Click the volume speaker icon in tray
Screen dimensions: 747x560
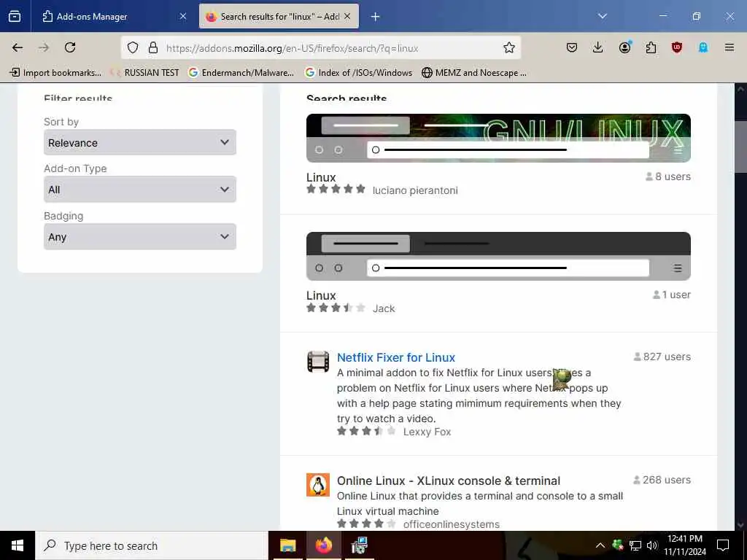pyautogui.click(x=651, y=545)
